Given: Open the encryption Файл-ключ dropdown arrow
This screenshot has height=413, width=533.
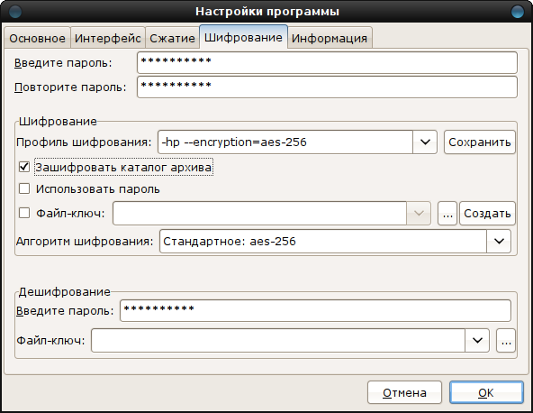Looking at the screenshot, I should click(x=419, y=213).
